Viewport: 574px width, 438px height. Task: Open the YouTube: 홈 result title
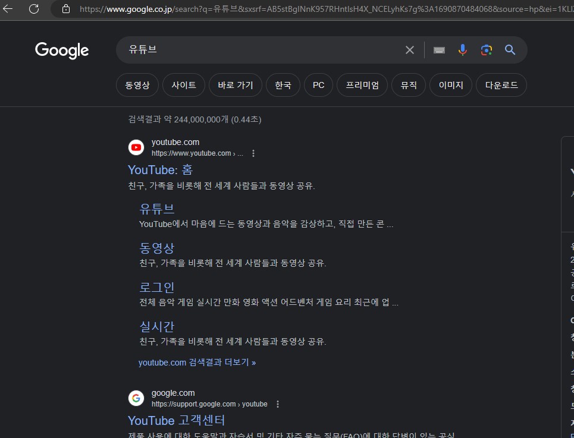click(x=160, y=170)
